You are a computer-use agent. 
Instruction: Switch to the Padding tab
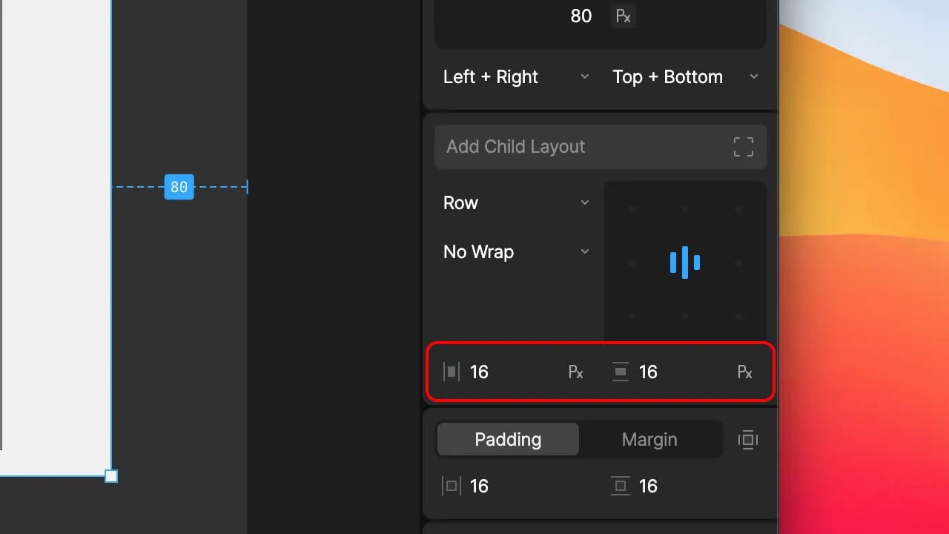pos(508,439)
